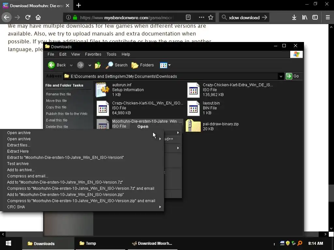
Task: Toggle the Folders pane
Action: [143, 65]
